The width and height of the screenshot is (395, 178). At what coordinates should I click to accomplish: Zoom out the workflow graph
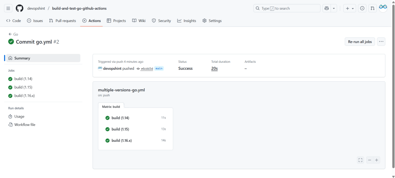coord(370,160)
